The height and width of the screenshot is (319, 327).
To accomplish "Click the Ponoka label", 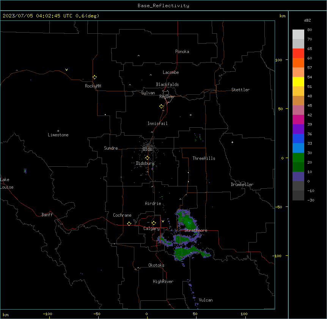I will (182, 52).
